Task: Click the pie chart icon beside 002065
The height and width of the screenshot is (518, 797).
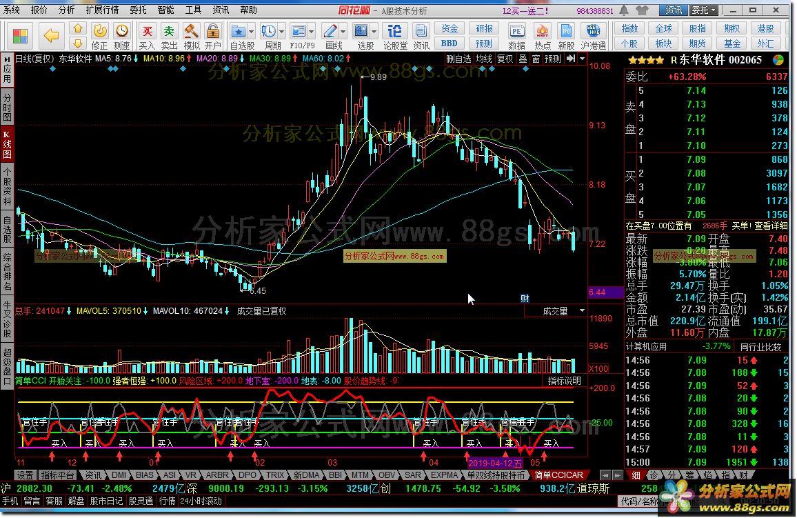Action: pyautogui.click(x=778, y=60)
